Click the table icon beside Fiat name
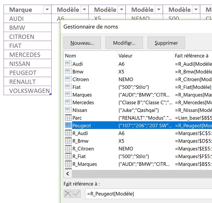This screenshot has width=212, height=203. click(x=68, y=87)
